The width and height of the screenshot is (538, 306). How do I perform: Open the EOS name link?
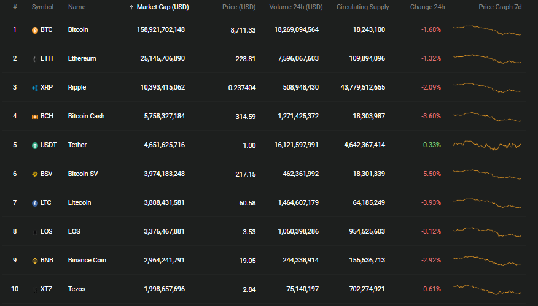point(74,231)
